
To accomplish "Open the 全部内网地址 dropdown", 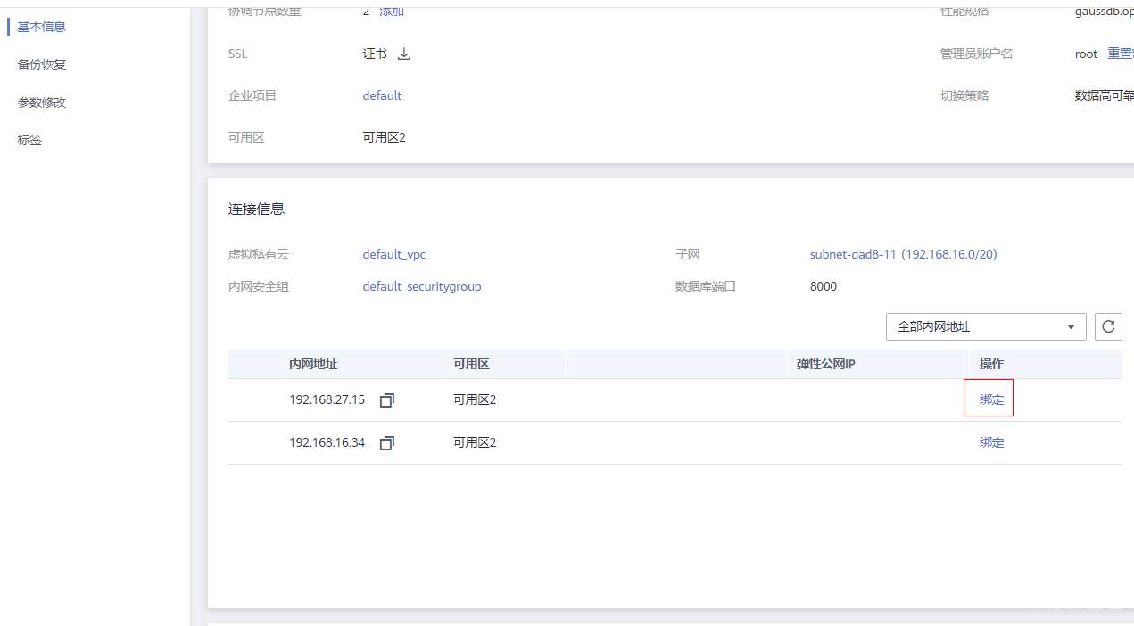I will [x=985, y=326].
